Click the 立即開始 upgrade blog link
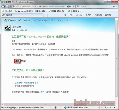 click(26, 83)
